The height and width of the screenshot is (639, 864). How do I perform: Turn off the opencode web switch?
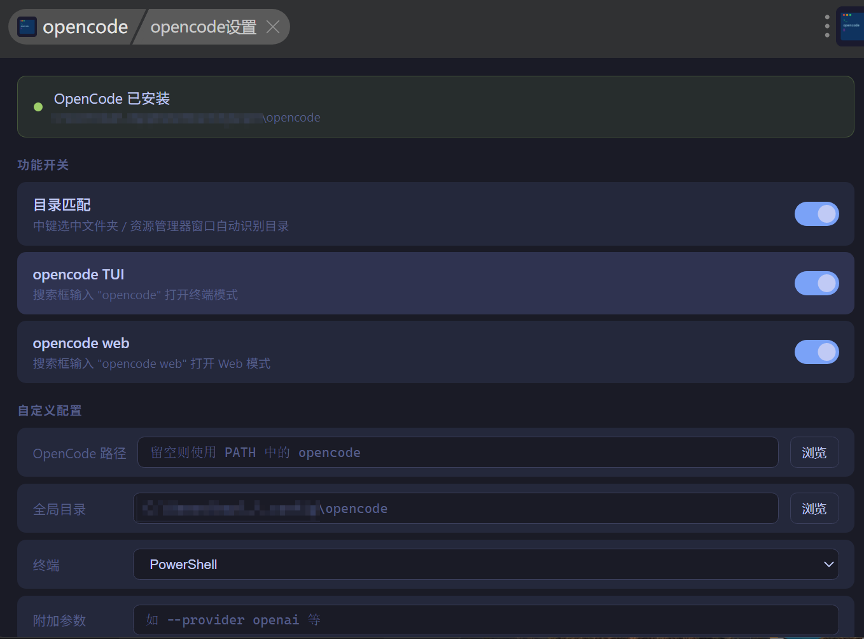[x=817, y=352]
